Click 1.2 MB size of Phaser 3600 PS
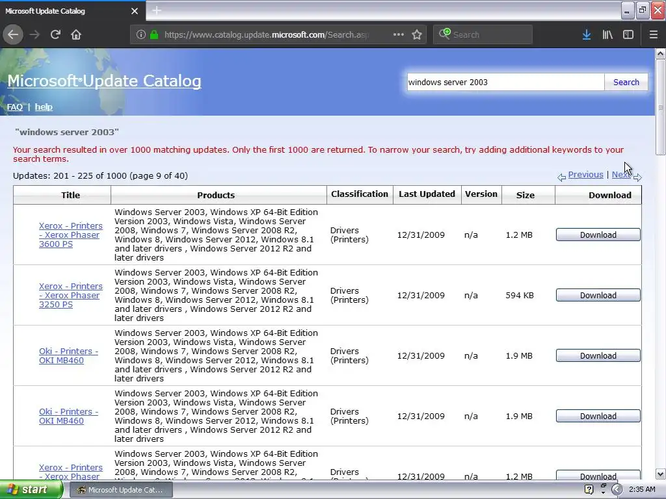 518,235
